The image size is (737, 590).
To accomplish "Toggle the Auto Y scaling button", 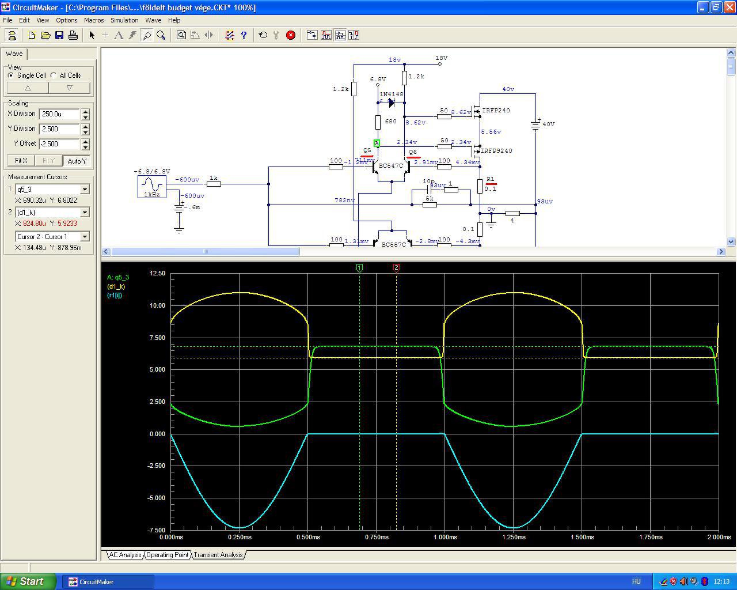I will coord(77,161).
